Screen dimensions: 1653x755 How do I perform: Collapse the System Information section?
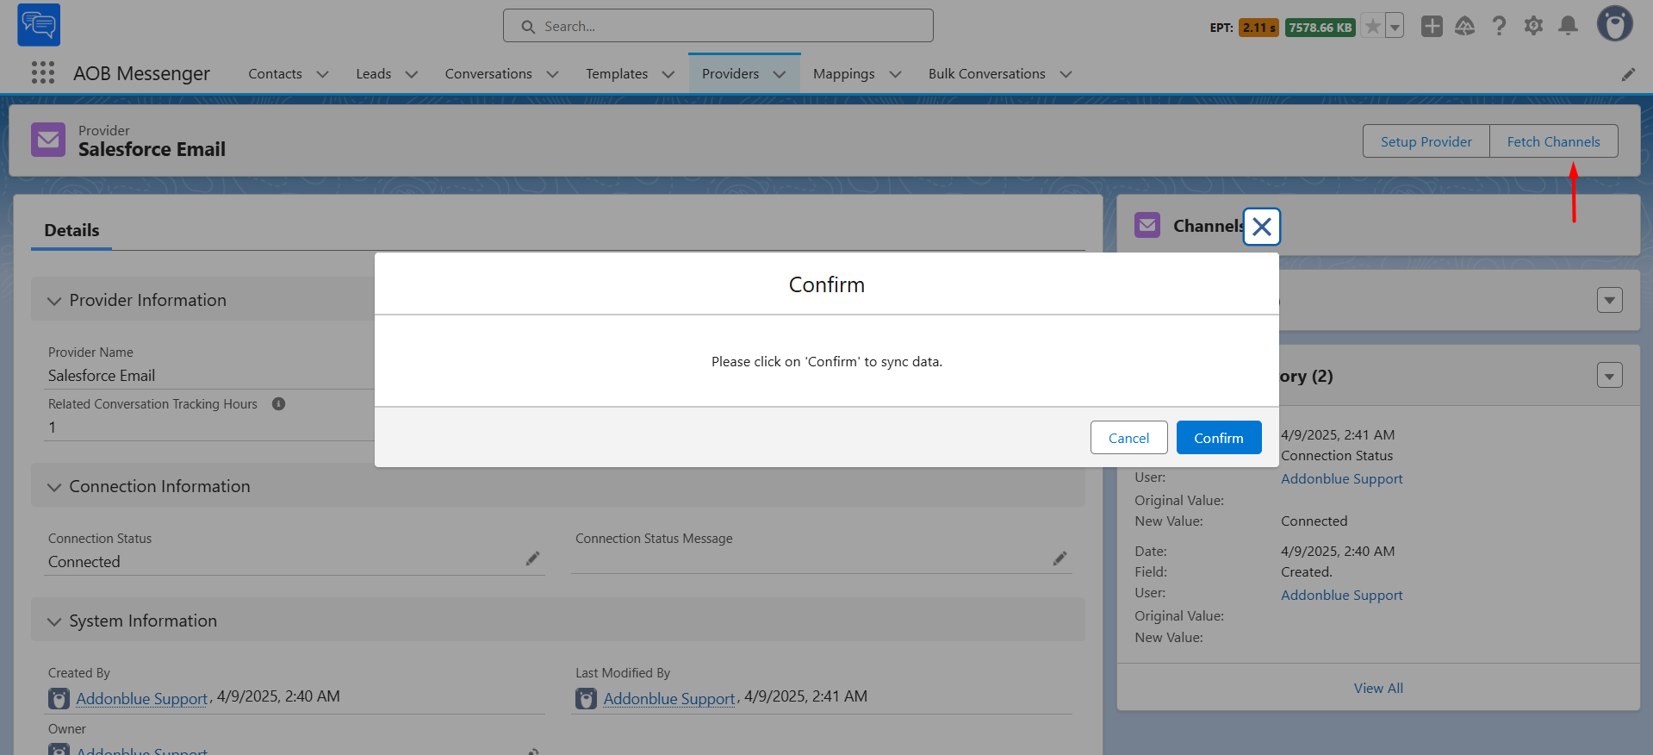point(54,621)
